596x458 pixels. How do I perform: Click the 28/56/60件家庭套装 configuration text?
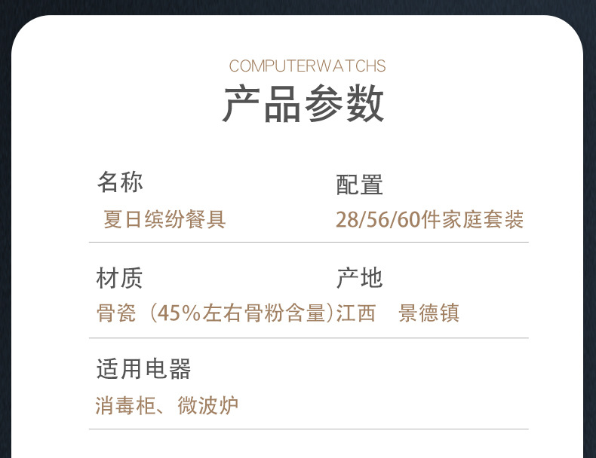429,220
